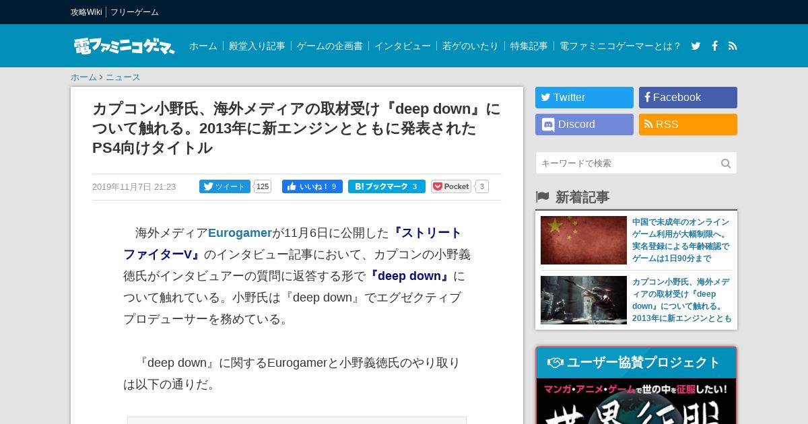Click the RSS feed icon in the header
This screenshot has width=808, height=424.
tap(733, 46)
